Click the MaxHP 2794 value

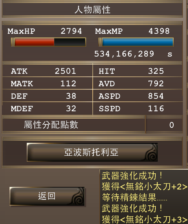pyautogui.click(x=71, y=31)
